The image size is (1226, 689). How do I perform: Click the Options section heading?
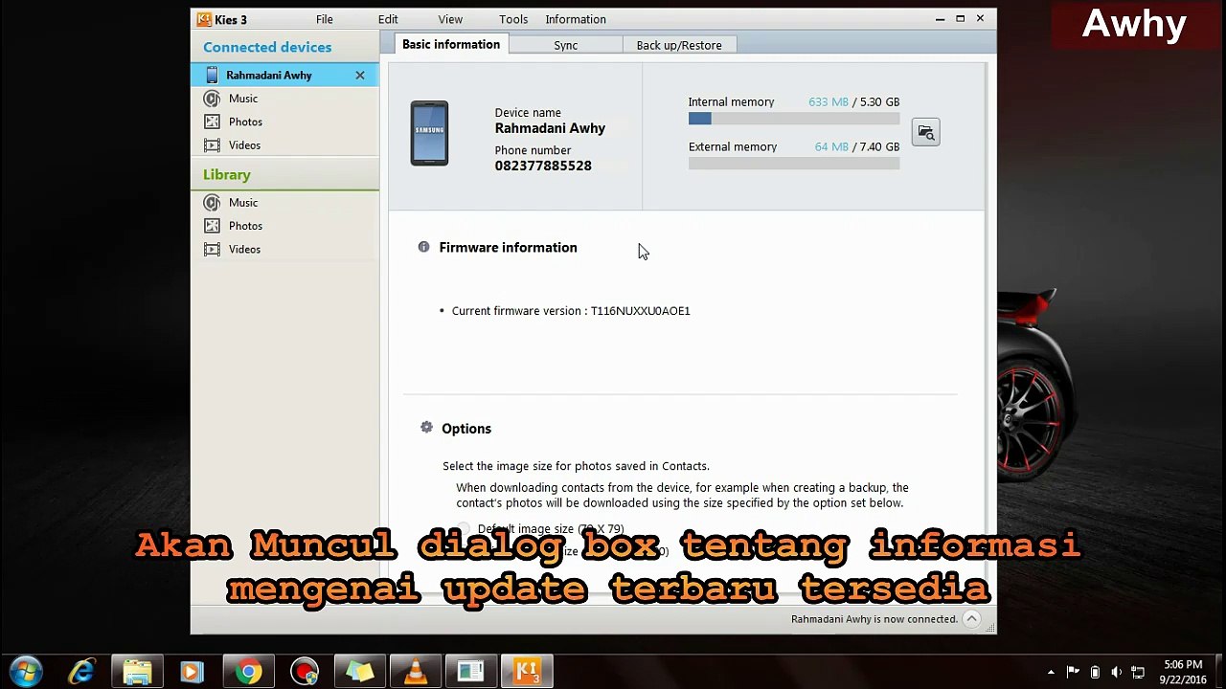click(x=466, y=429)
